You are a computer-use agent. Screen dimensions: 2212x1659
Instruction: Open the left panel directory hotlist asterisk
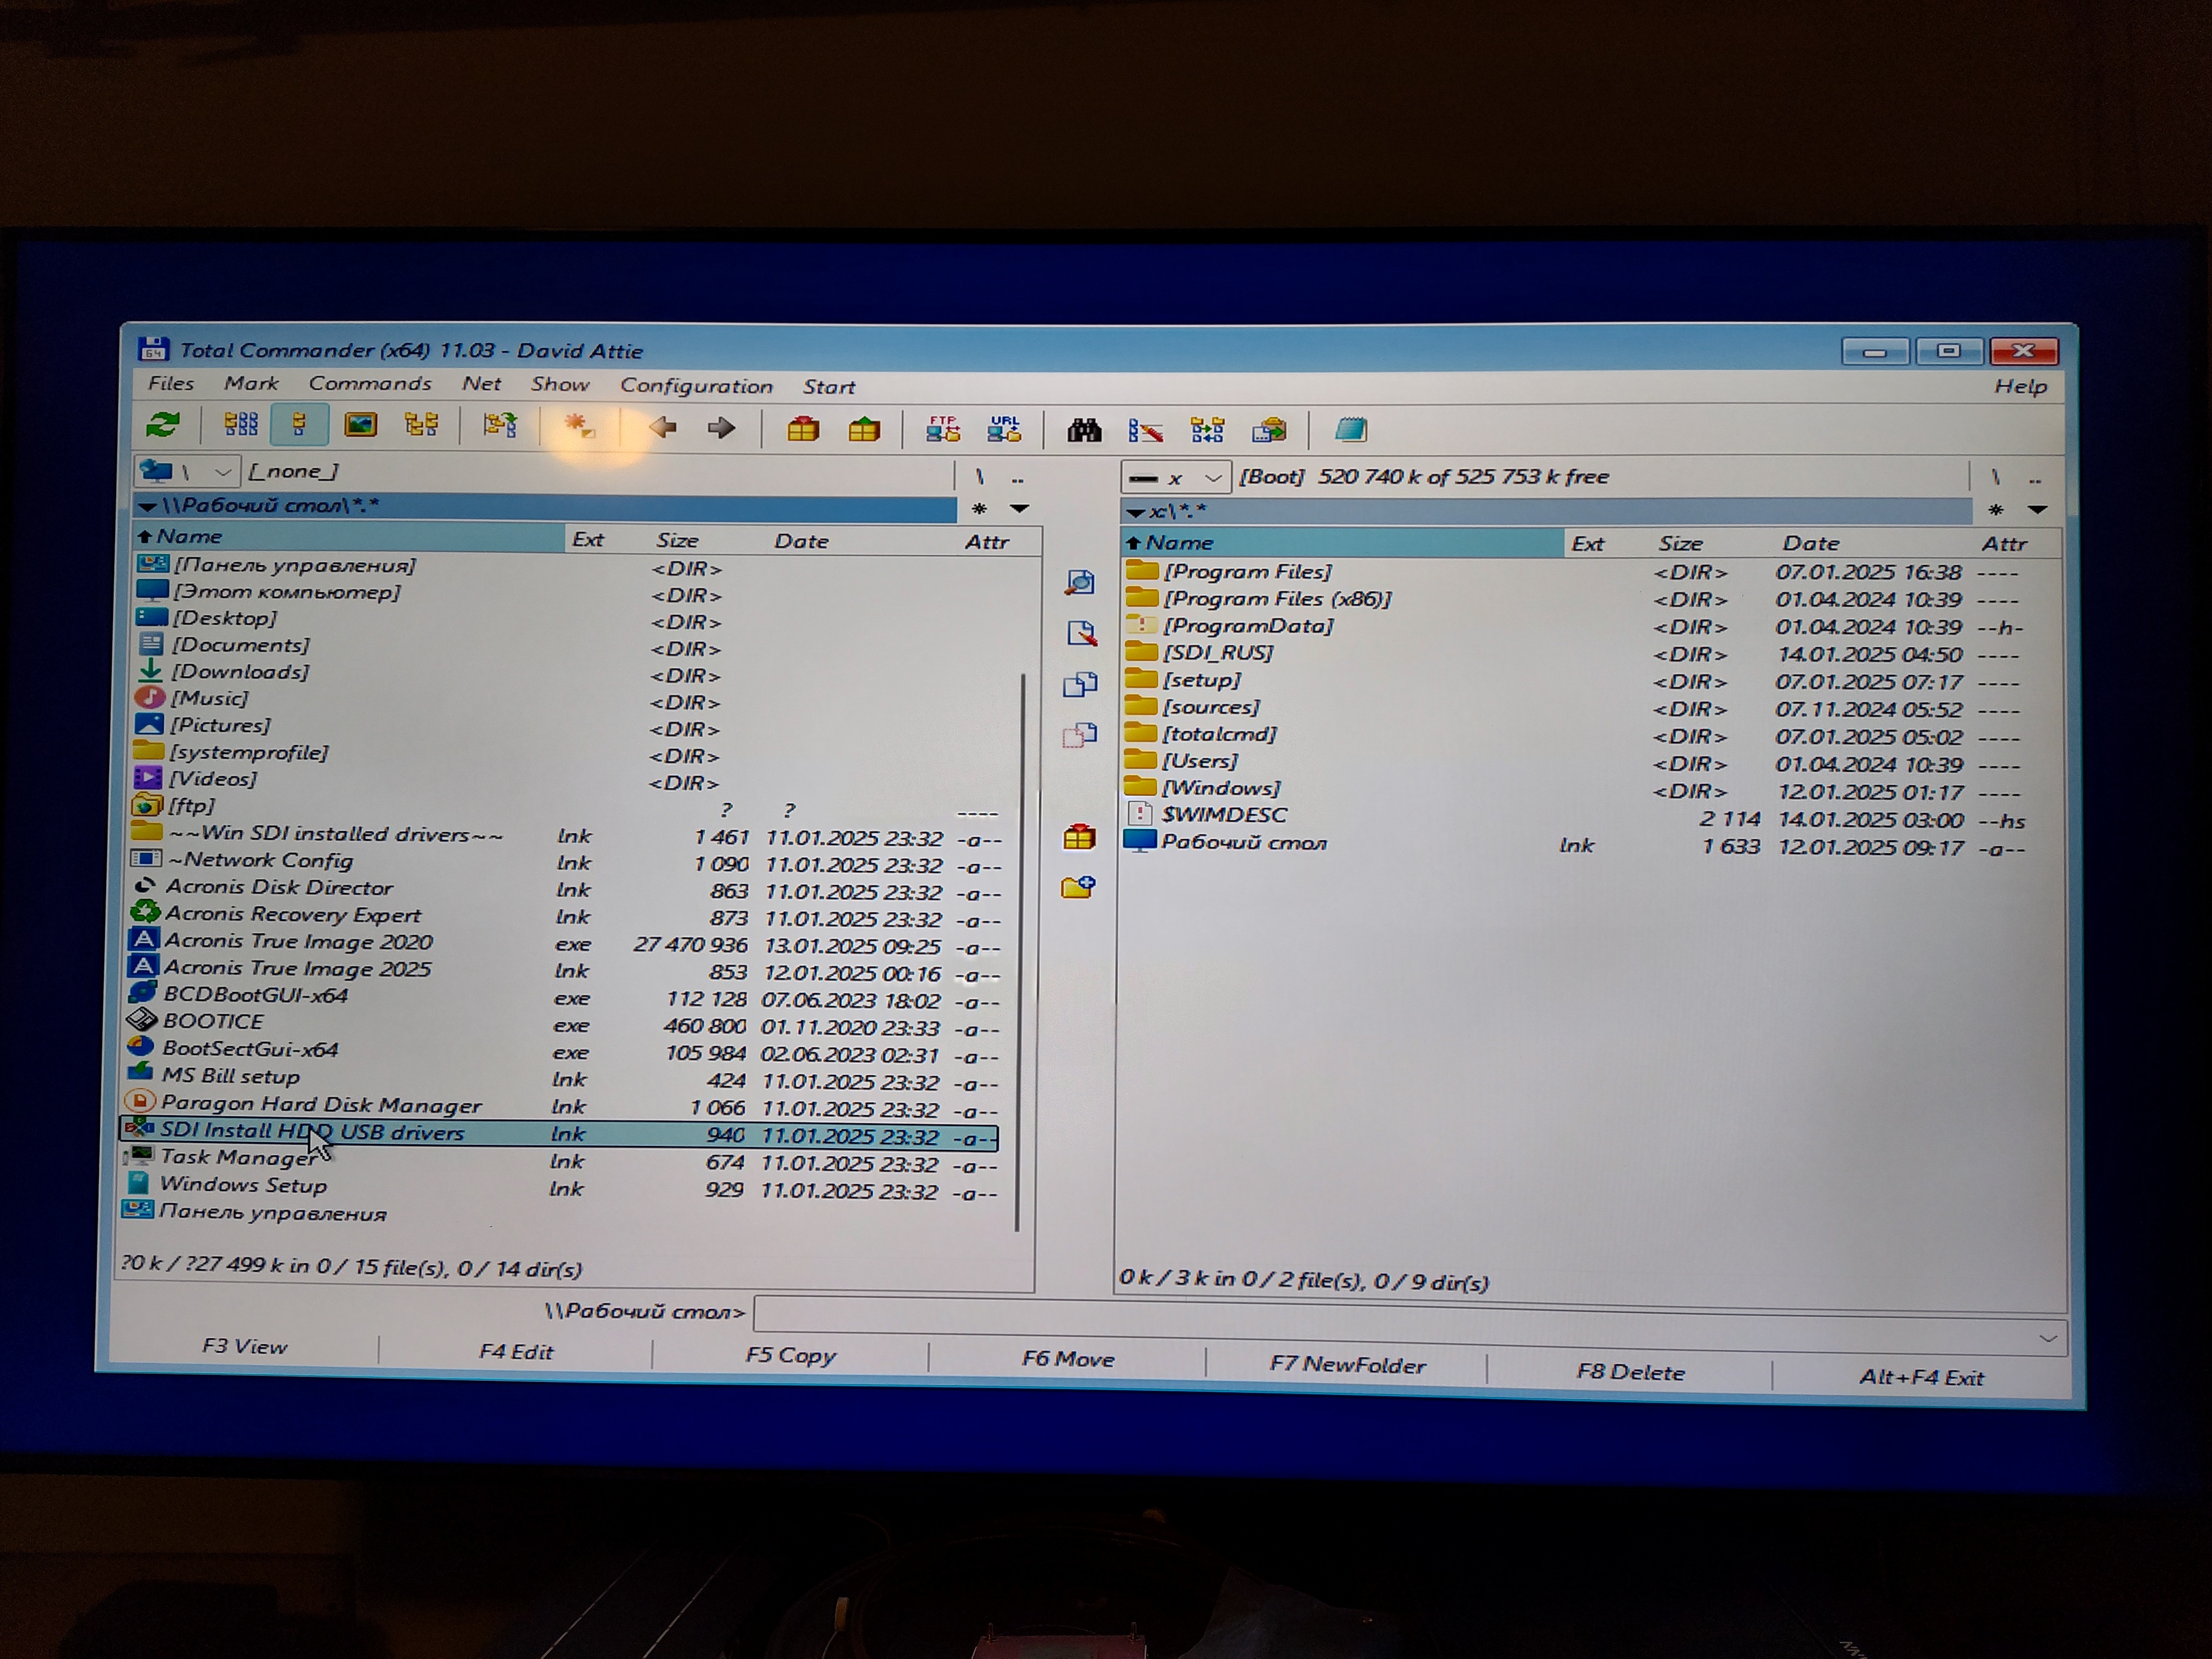pos(979,509)
